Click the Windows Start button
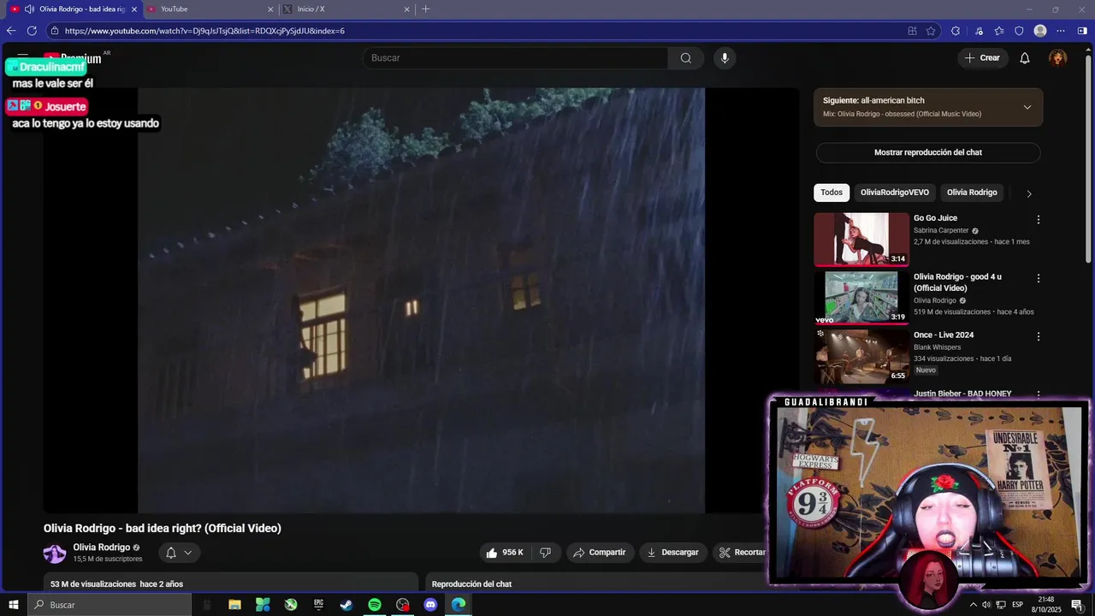Image resolution: width=1095 pixels, height=616 pixels. (13, 605)
